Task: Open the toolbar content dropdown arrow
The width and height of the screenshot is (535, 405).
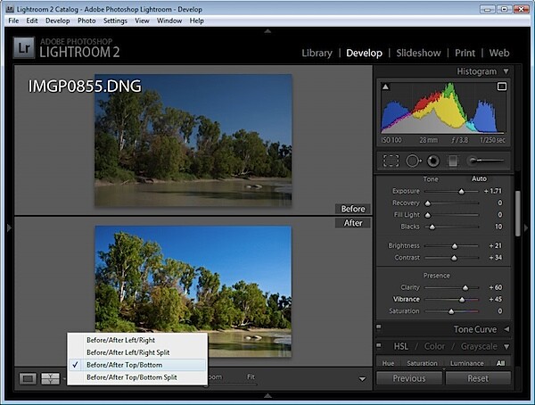Action: pos(362,379)
